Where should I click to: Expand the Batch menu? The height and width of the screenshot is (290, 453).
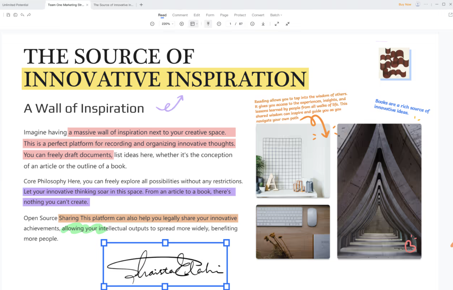tap(276, 15)
